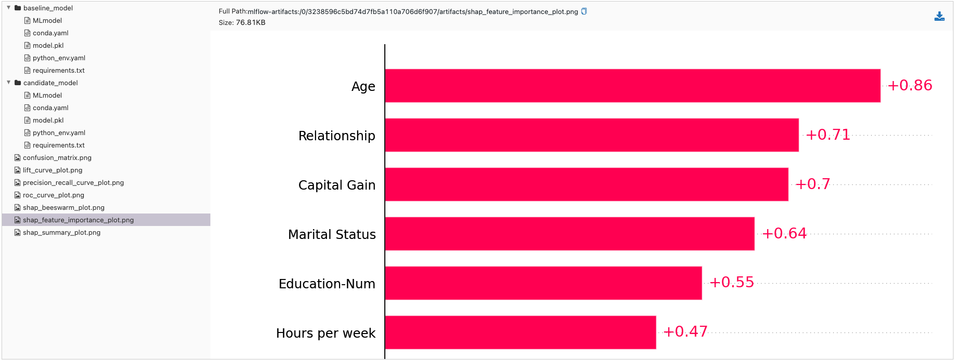Copy the full artifact path icon

[584, 11]
